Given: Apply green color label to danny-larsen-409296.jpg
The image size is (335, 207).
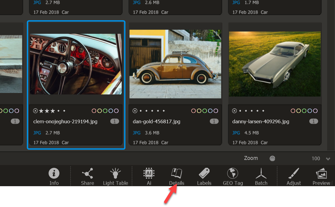Looking at the screenshot, I should tap(304, 111).
